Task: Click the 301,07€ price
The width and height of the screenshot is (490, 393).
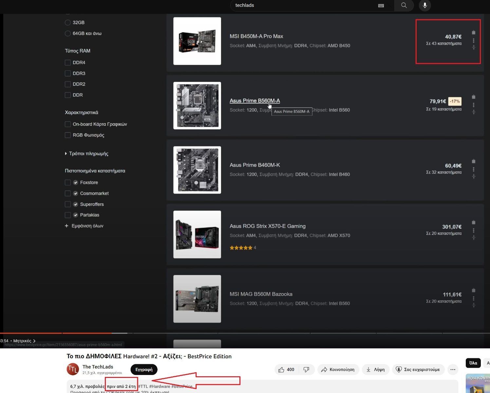Action: coord(452,227)
